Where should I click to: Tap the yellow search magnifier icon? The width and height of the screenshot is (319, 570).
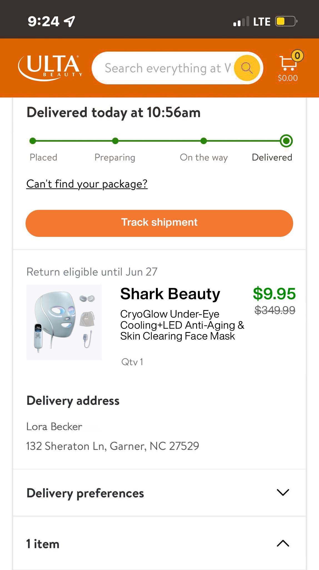tap(247, 68)
